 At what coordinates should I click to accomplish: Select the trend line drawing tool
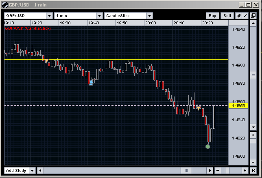pyautogui.click(x=245, y=15)
